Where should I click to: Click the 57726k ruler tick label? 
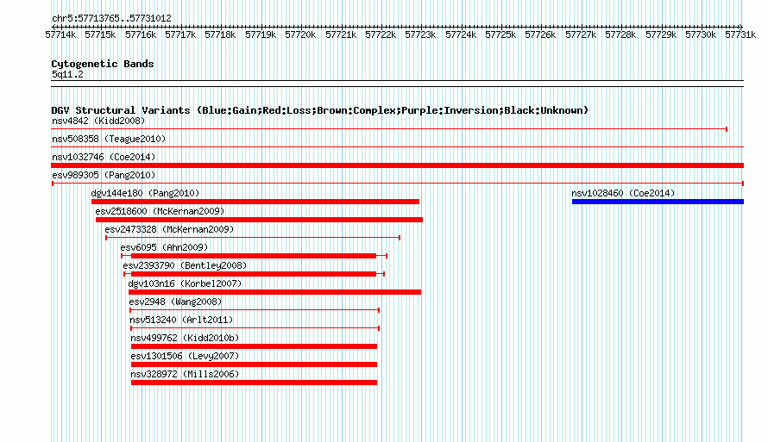tap(540, 34)
